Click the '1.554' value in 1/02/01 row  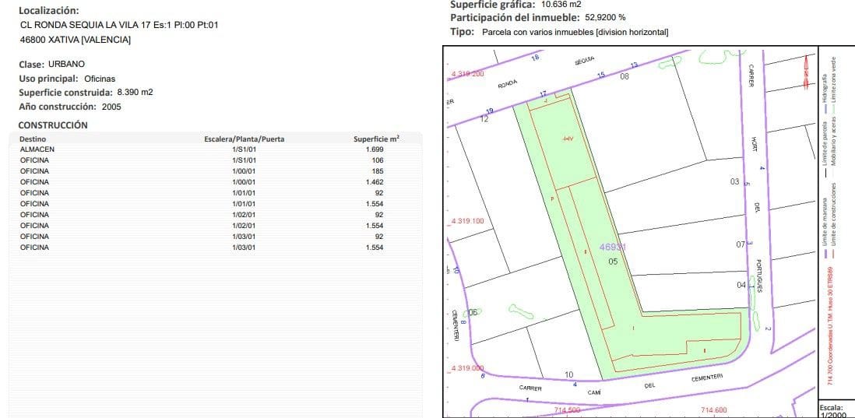point(375,226)
